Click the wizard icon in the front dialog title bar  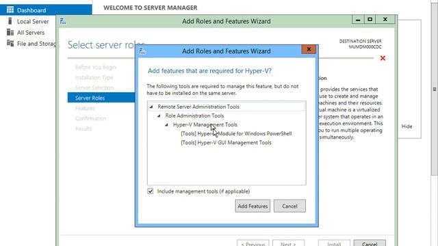(142, 51)
